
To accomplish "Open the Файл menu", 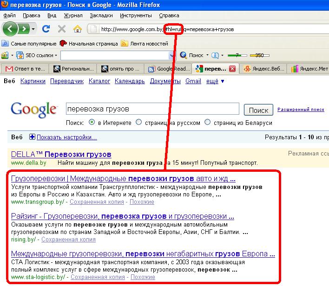I will [9, 15].
